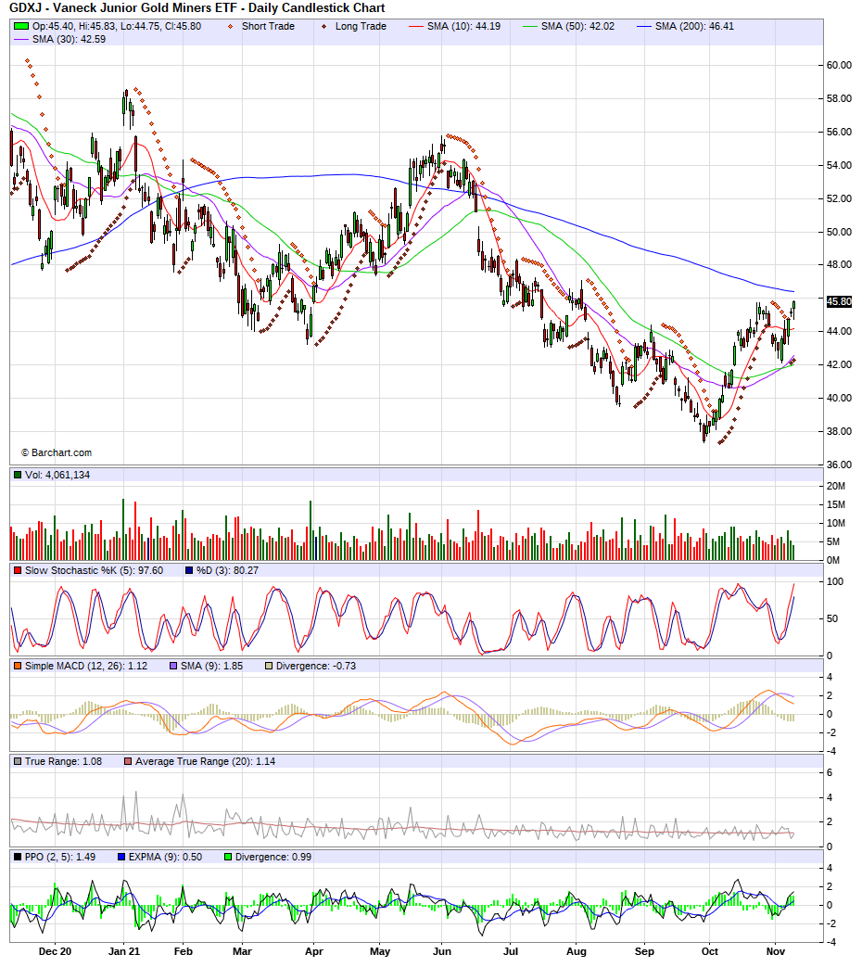The image size is (862, 980).
Task: Click the Sep date axis label
Action: coord(644,952)
